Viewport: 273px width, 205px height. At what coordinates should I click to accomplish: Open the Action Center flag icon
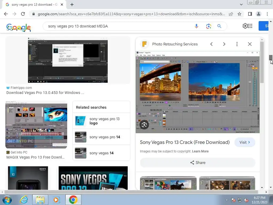tap(233, 200)
